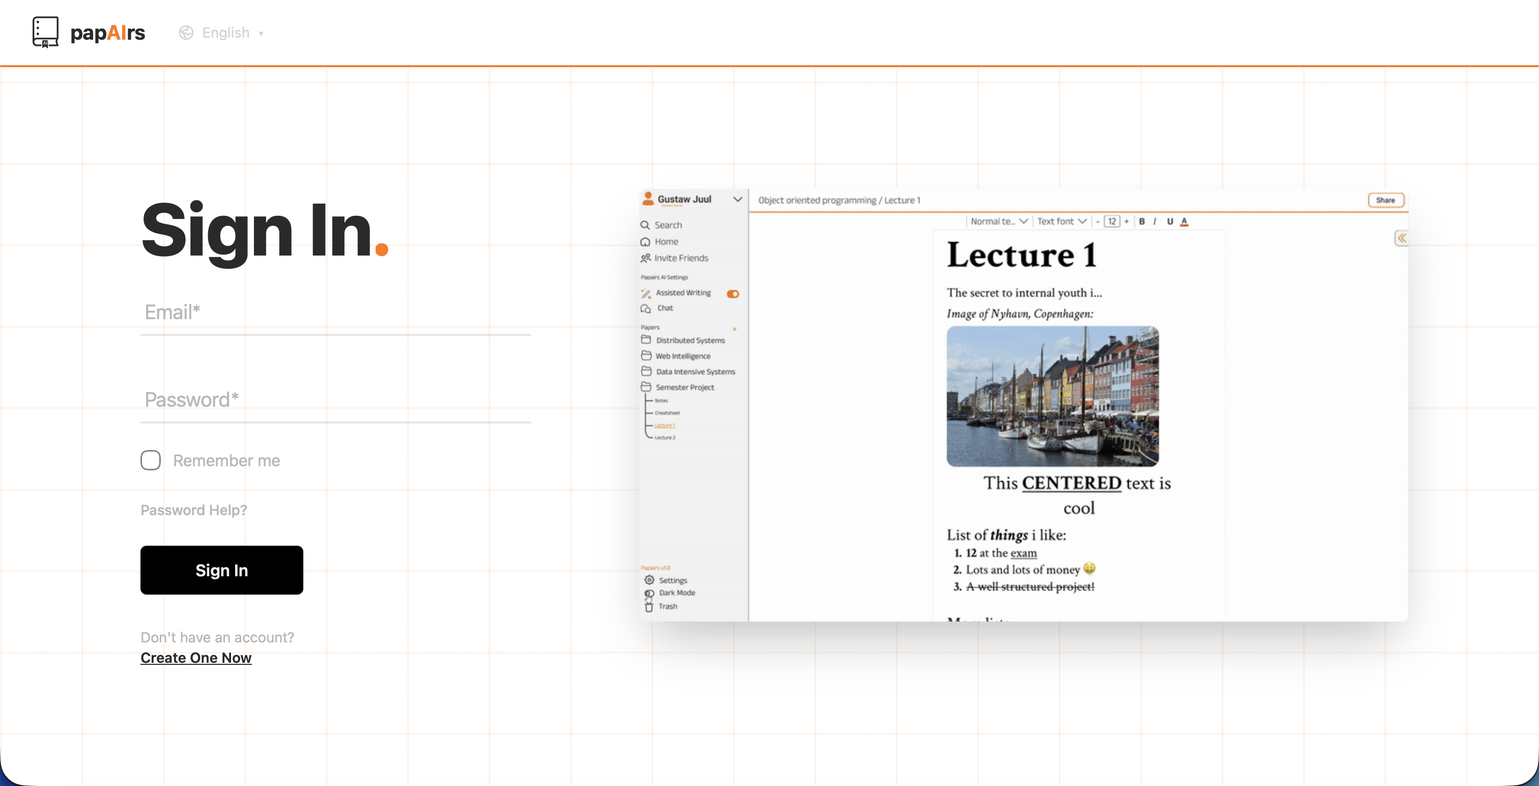
Task: Toggle the Assisted Writing switch
Action: click(732, 294)
